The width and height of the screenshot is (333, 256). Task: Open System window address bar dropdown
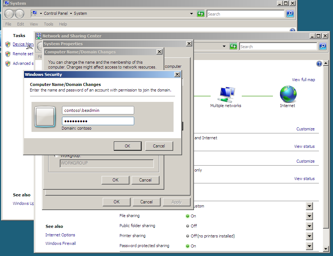[191, 14]
